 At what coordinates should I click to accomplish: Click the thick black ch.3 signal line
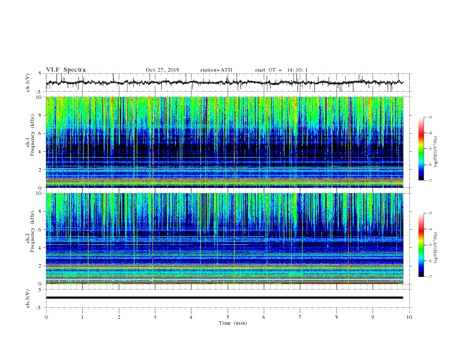pyautogui.click(x=224, y=298)
